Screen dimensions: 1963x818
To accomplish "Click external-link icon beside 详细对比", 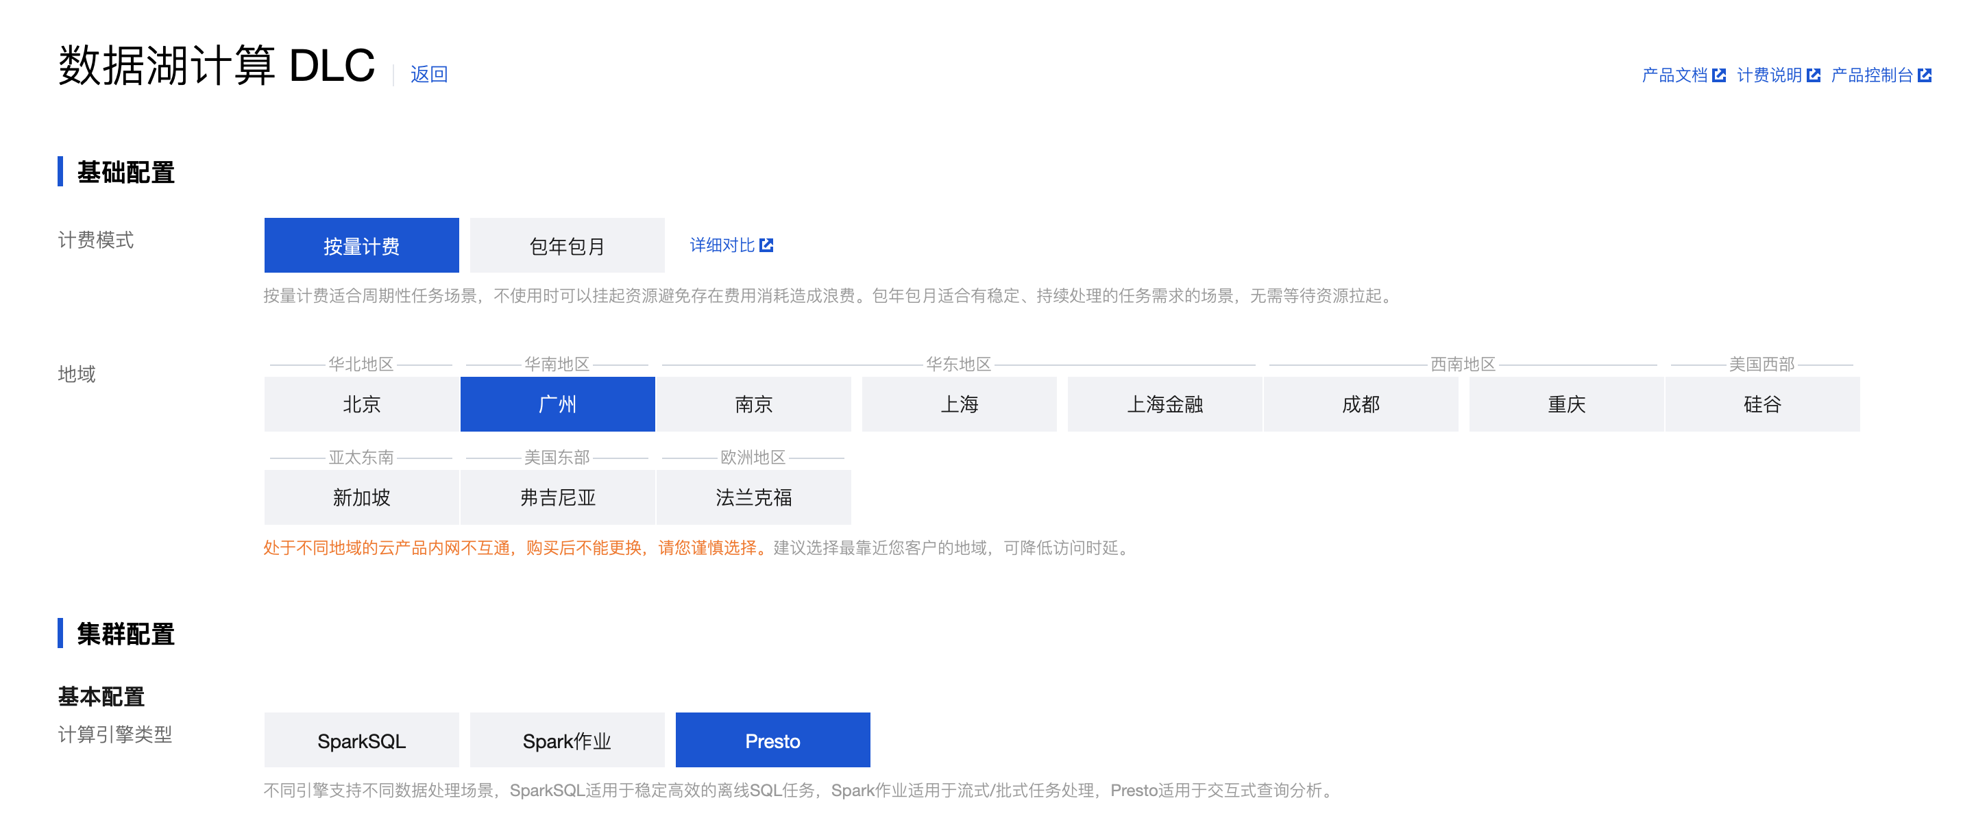I will click(766, 245).
